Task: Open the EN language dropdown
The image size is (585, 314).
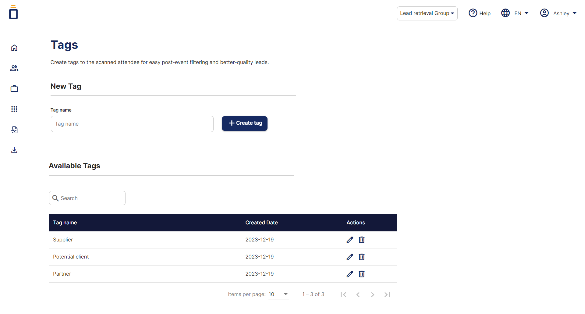Action: click(x=521, y=13)
